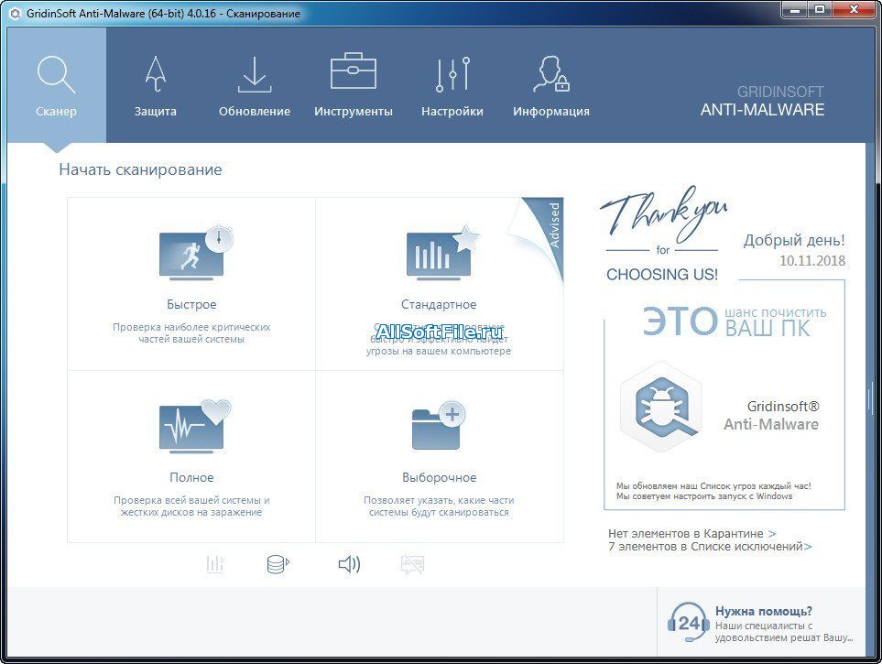Click the Добрый день! greeting
The height and width of the screenshot is (664, 882).
click(794, 240)
